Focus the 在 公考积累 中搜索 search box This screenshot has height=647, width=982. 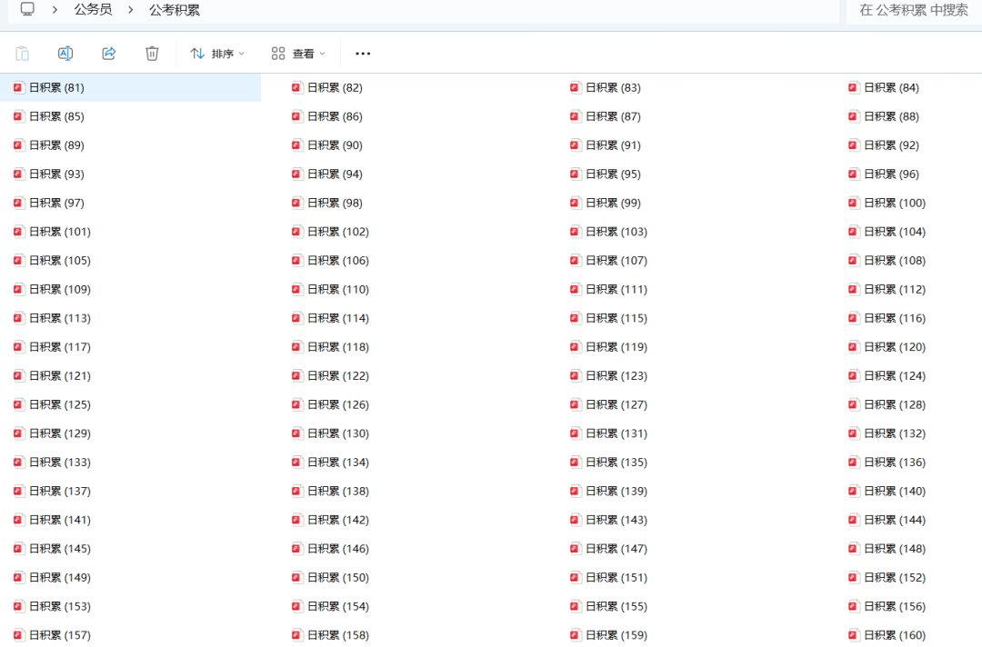pyautogui.click(x=913, y=10)
